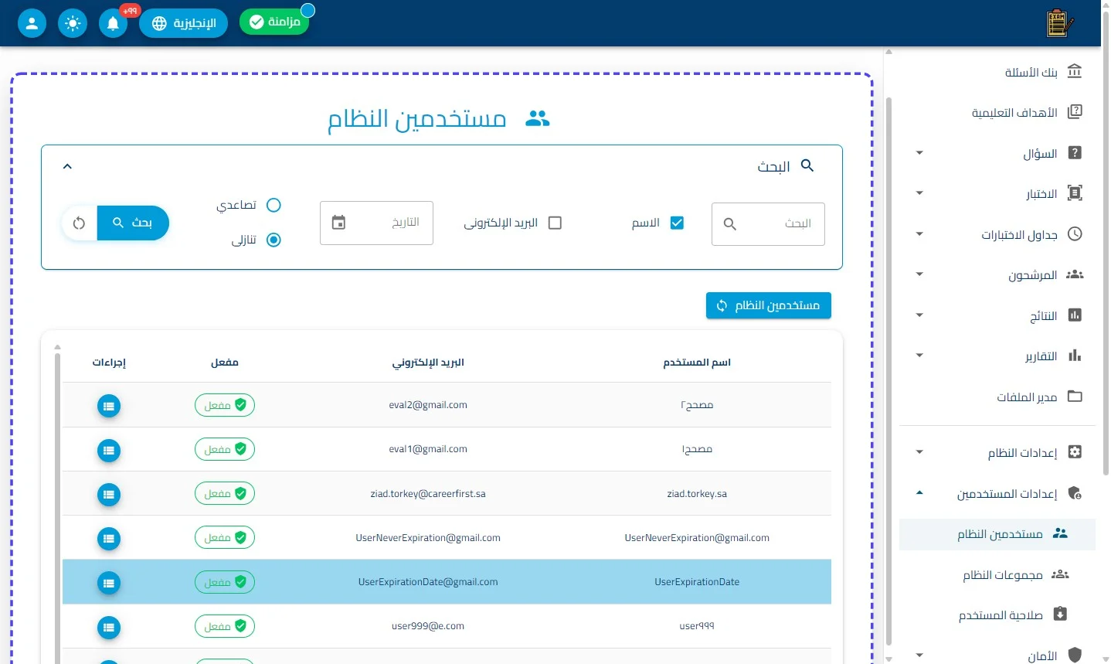Click اسم المستخدم column header
Image resolution: width=1111 pixels, height=664 pixels.
pyautogui.click(x=697, y=363)
